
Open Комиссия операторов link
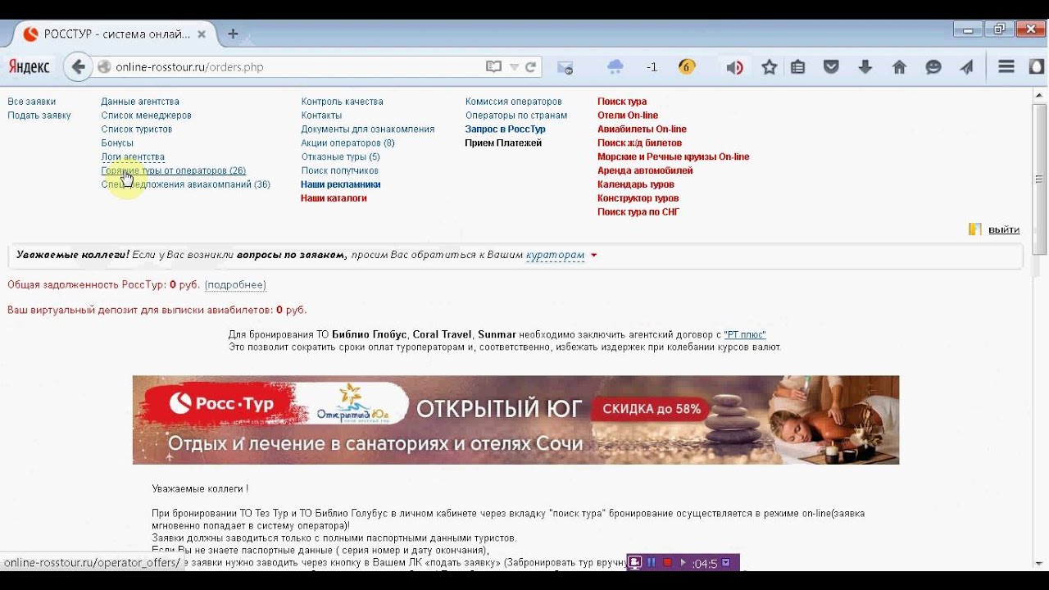point(513,102)
